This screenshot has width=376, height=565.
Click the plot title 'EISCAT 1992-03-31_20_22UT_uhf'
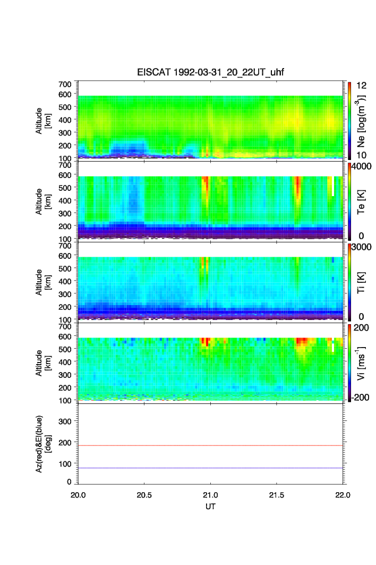coord(210,72)
